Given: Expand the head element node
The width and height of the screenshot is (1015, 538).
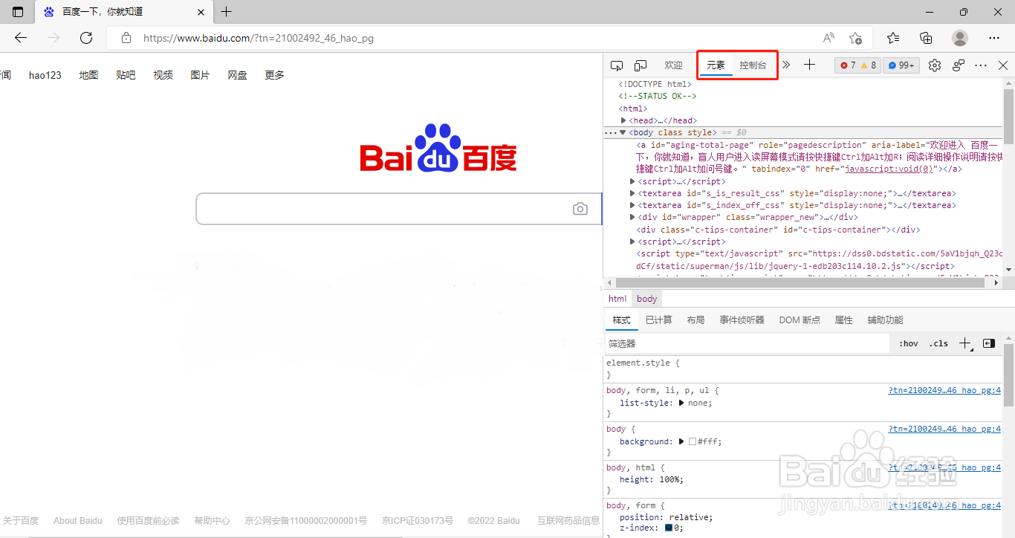Looking at the screenshot, I should coord(624,120).
